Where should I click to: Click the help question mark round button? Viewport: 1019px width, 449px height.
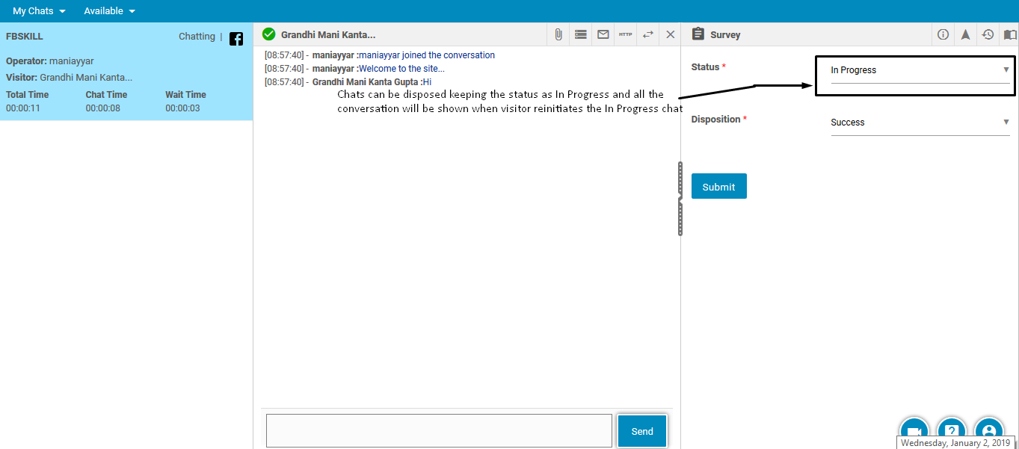(951, 431)
